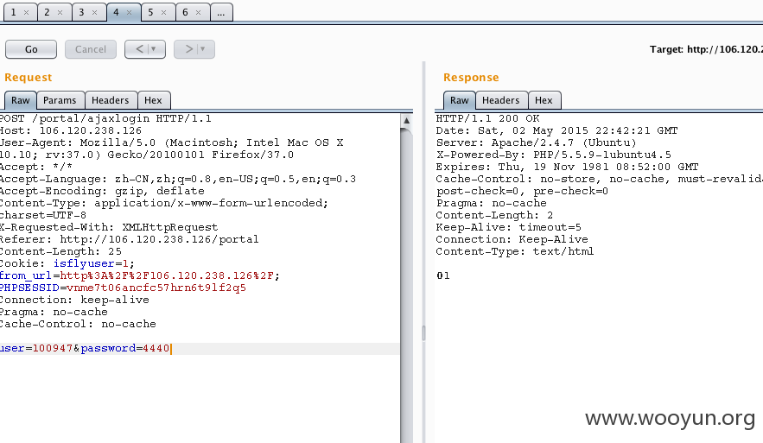This screenshot has width=763, height=443.
Task: Click the Referer header line
Action: [x=130, y=239]
